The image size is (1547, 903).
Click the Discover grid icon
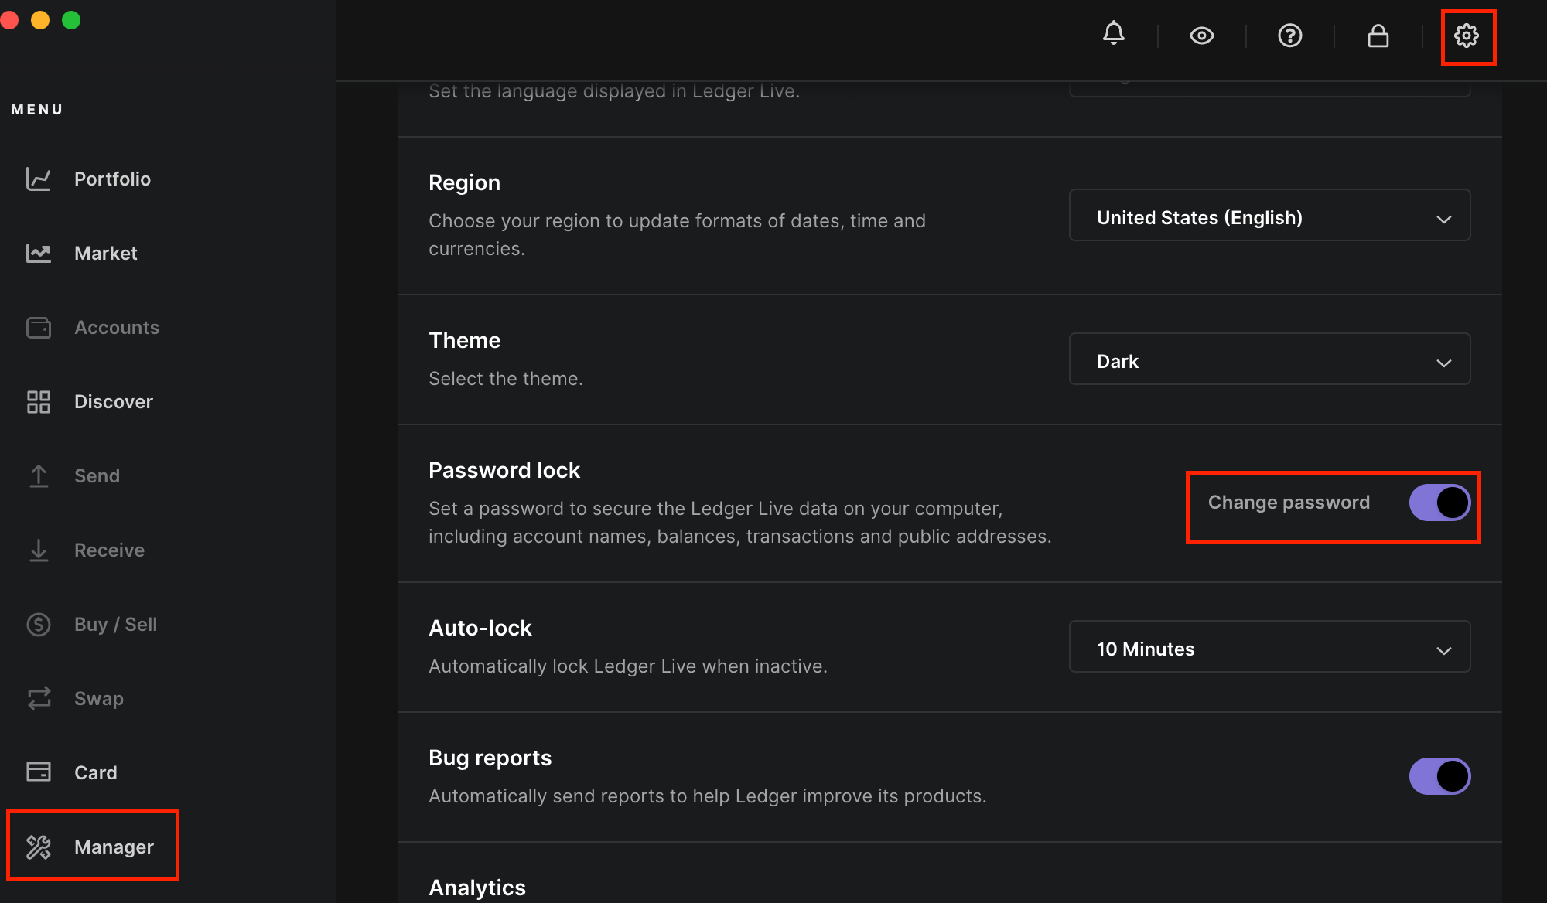[38, 402]
